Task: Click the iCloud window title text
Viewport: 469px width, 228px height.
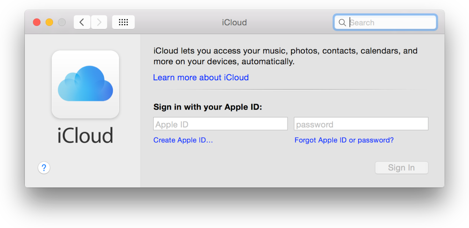Action: [234, 22]
